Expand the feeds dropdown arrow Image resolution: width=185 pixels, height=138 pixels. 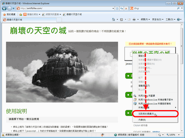click(x=125, y=20)
